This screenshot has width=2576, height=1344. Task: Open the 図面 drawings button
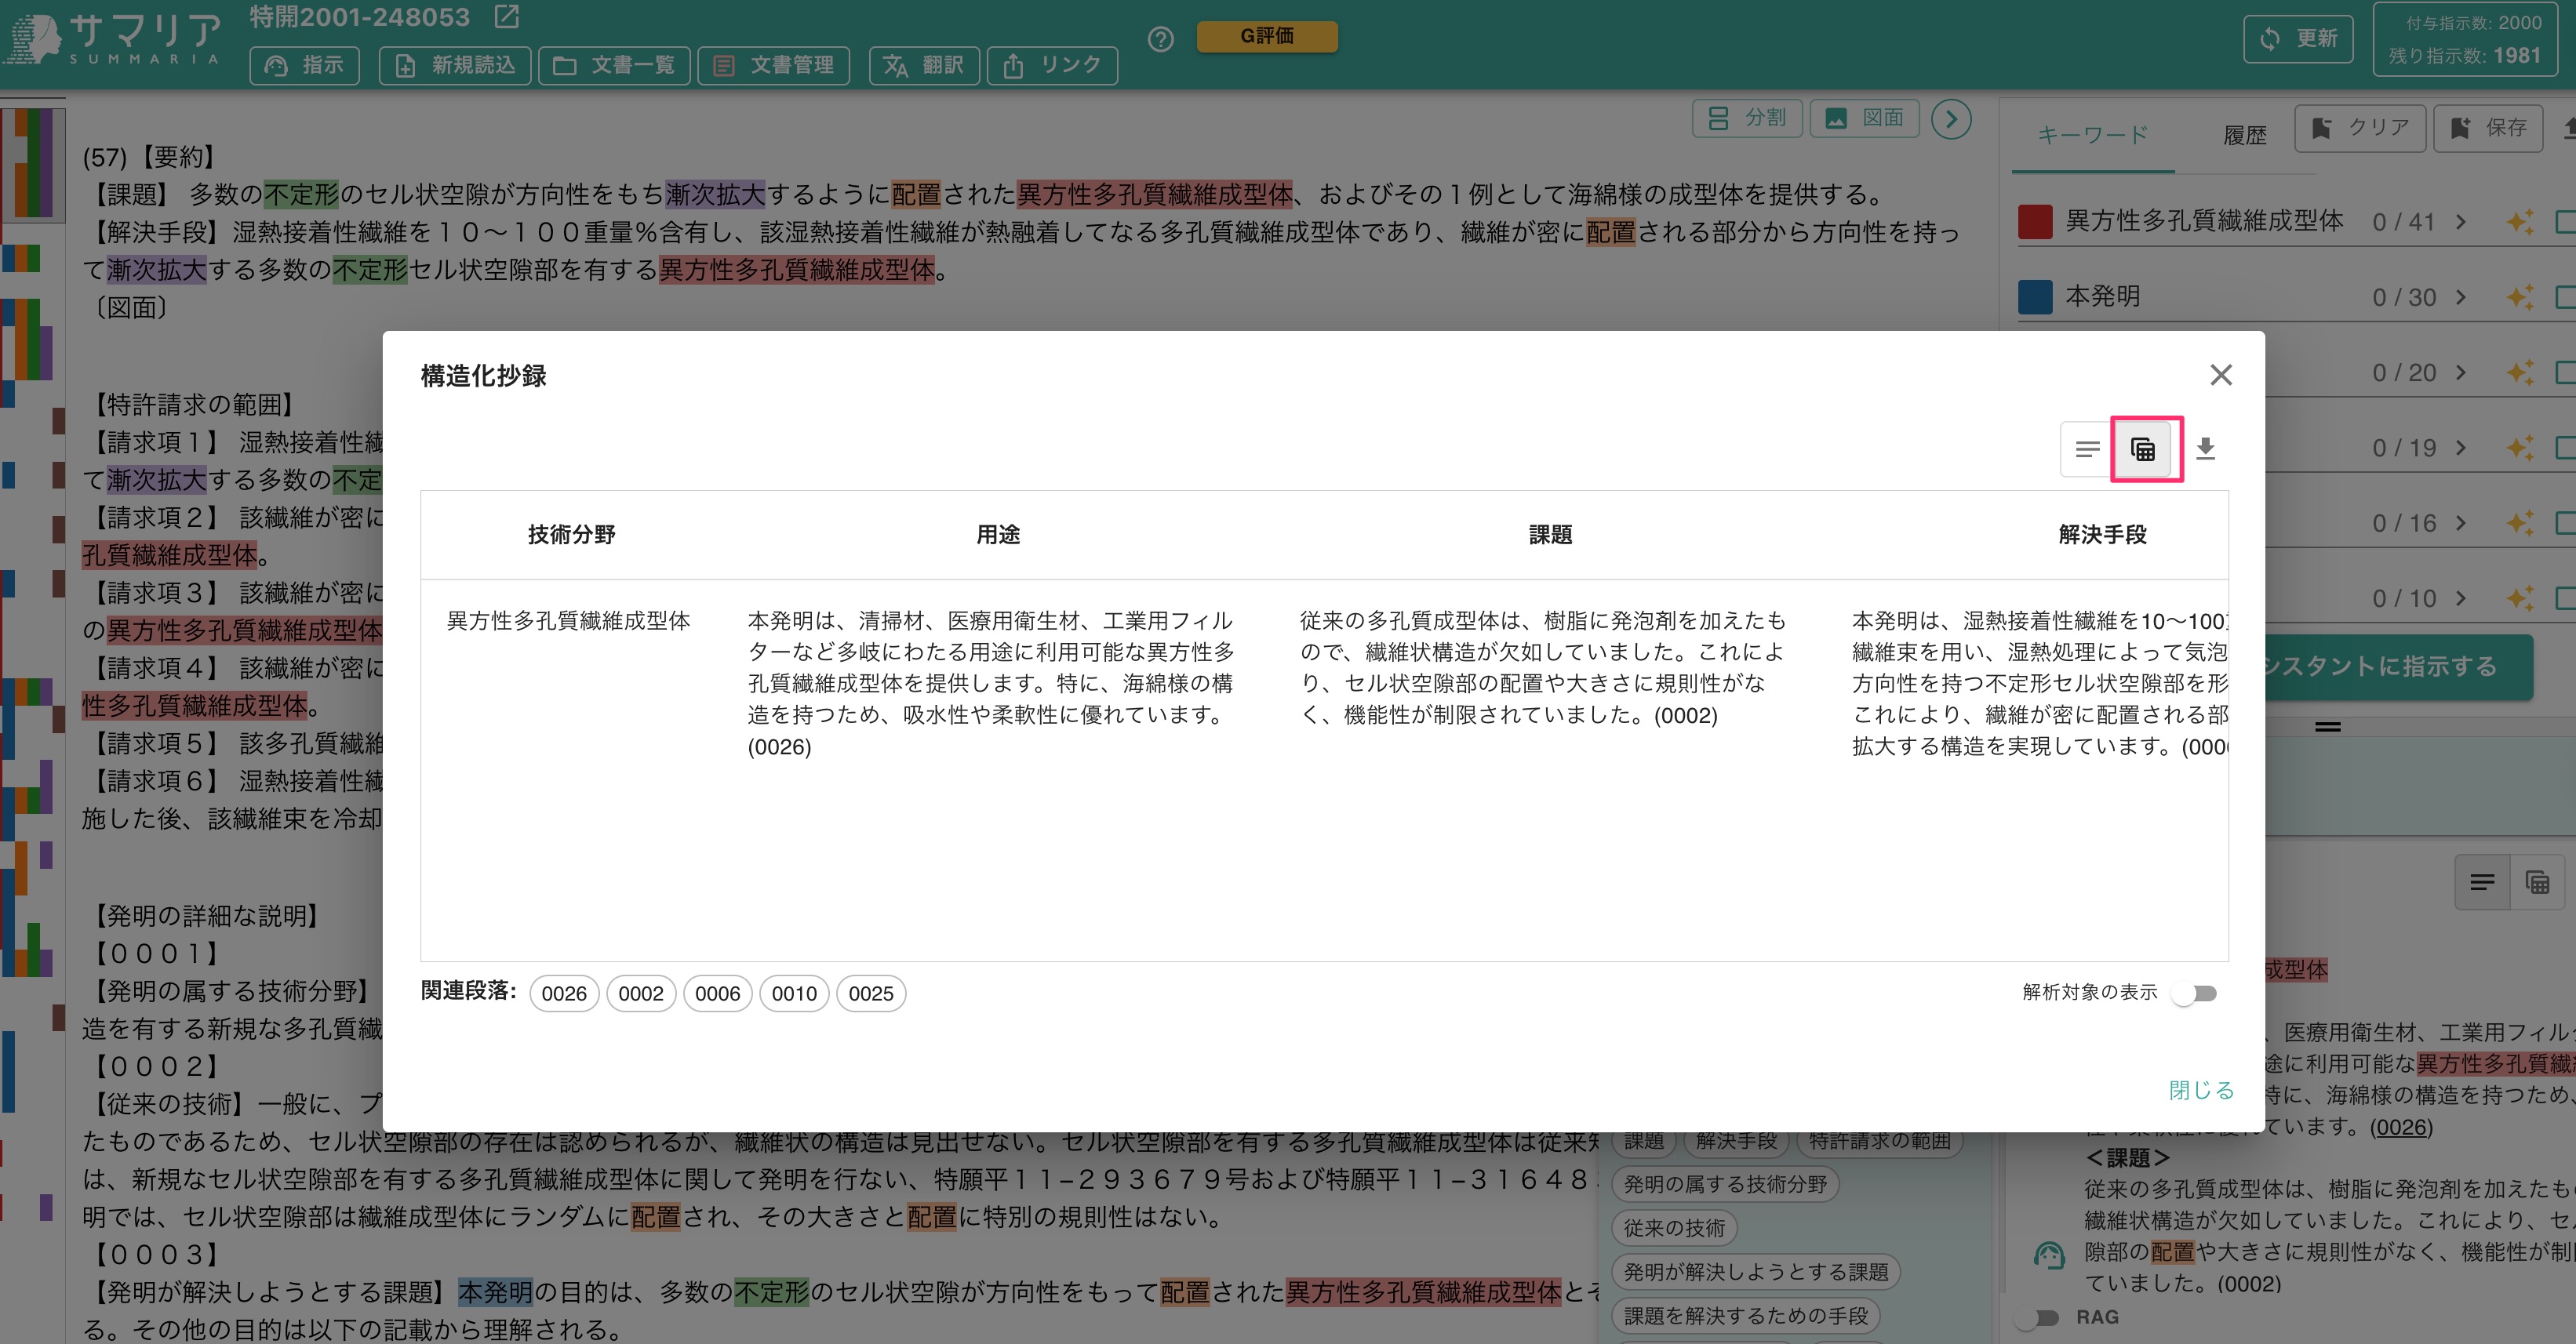(1865, 118)
